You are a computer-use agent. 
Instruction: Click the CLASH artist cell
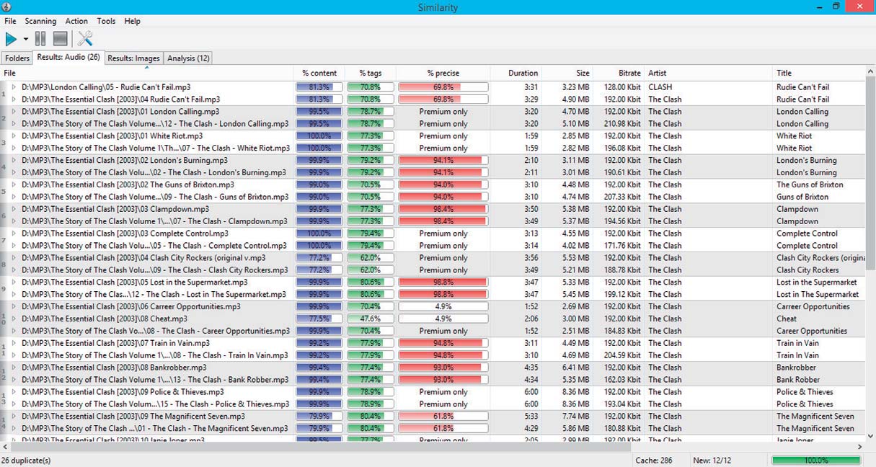coord(660,87)
